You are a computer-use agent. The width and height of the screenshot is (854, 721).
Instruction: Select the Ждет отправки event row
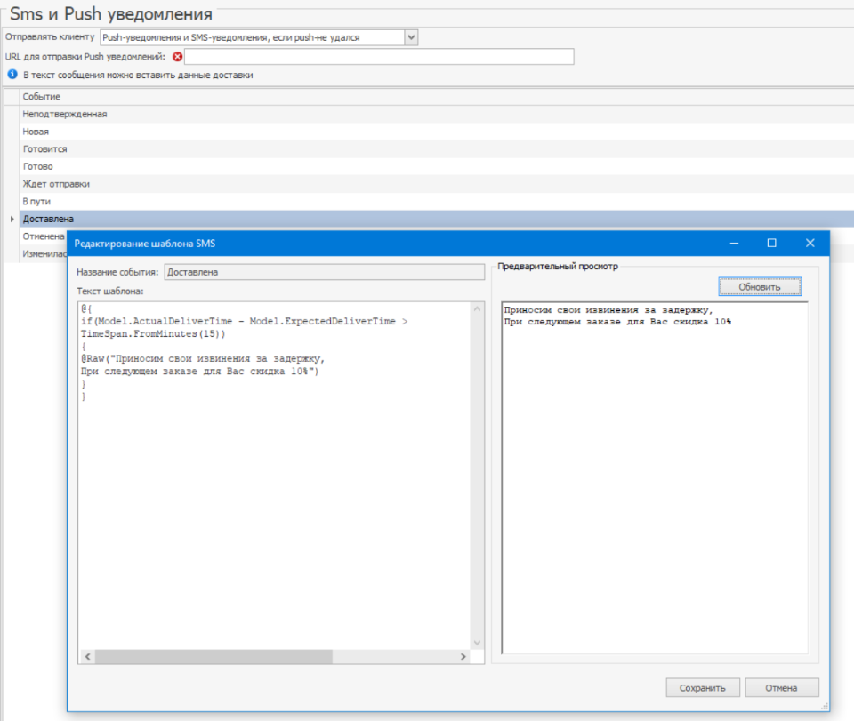pyautogui.click(x=56, y=184)
